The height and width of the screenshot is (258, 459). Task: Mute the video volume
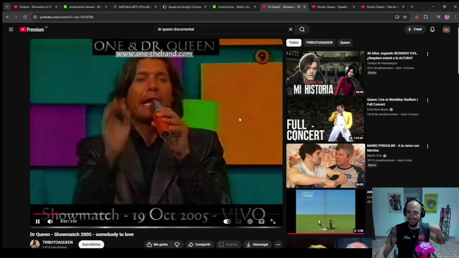click(50, 221)
